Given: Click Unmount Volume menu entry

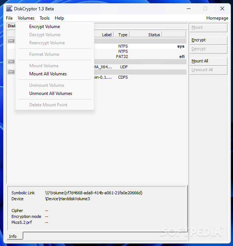Looking at the screenshot, I should pos(55,85).
